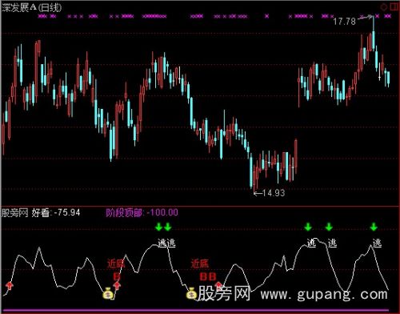Click the purple 阶段顶部: -100.00 label
The height and width of the screenshot is (314, 400).
click(142, 212)
